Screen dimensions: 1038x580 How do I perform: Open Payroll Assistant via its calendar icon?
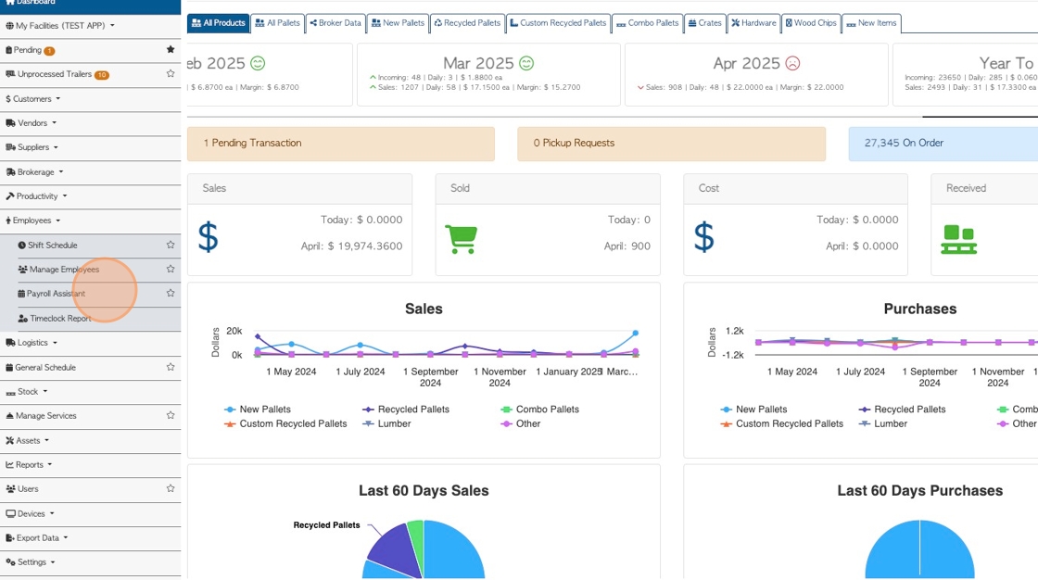click(x=21, y=294)
